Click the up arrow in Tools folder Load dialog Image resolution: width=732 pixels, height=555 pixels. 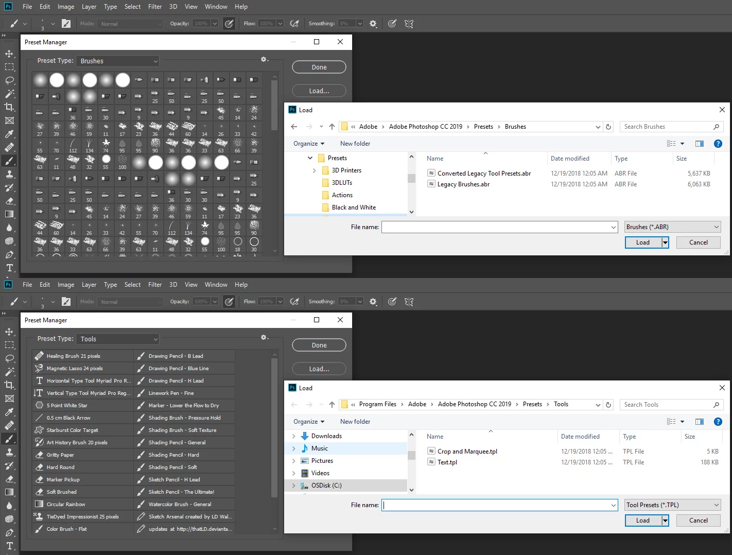click(332, 405)
